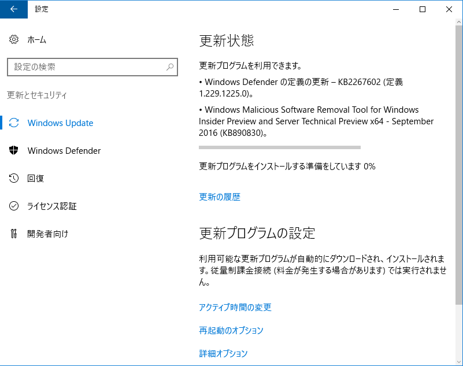Image resolution: width=463 pixels, height=366 pixels.
Task: Click the 更新プログラムを利用できます message
Action: click(250, 65)
